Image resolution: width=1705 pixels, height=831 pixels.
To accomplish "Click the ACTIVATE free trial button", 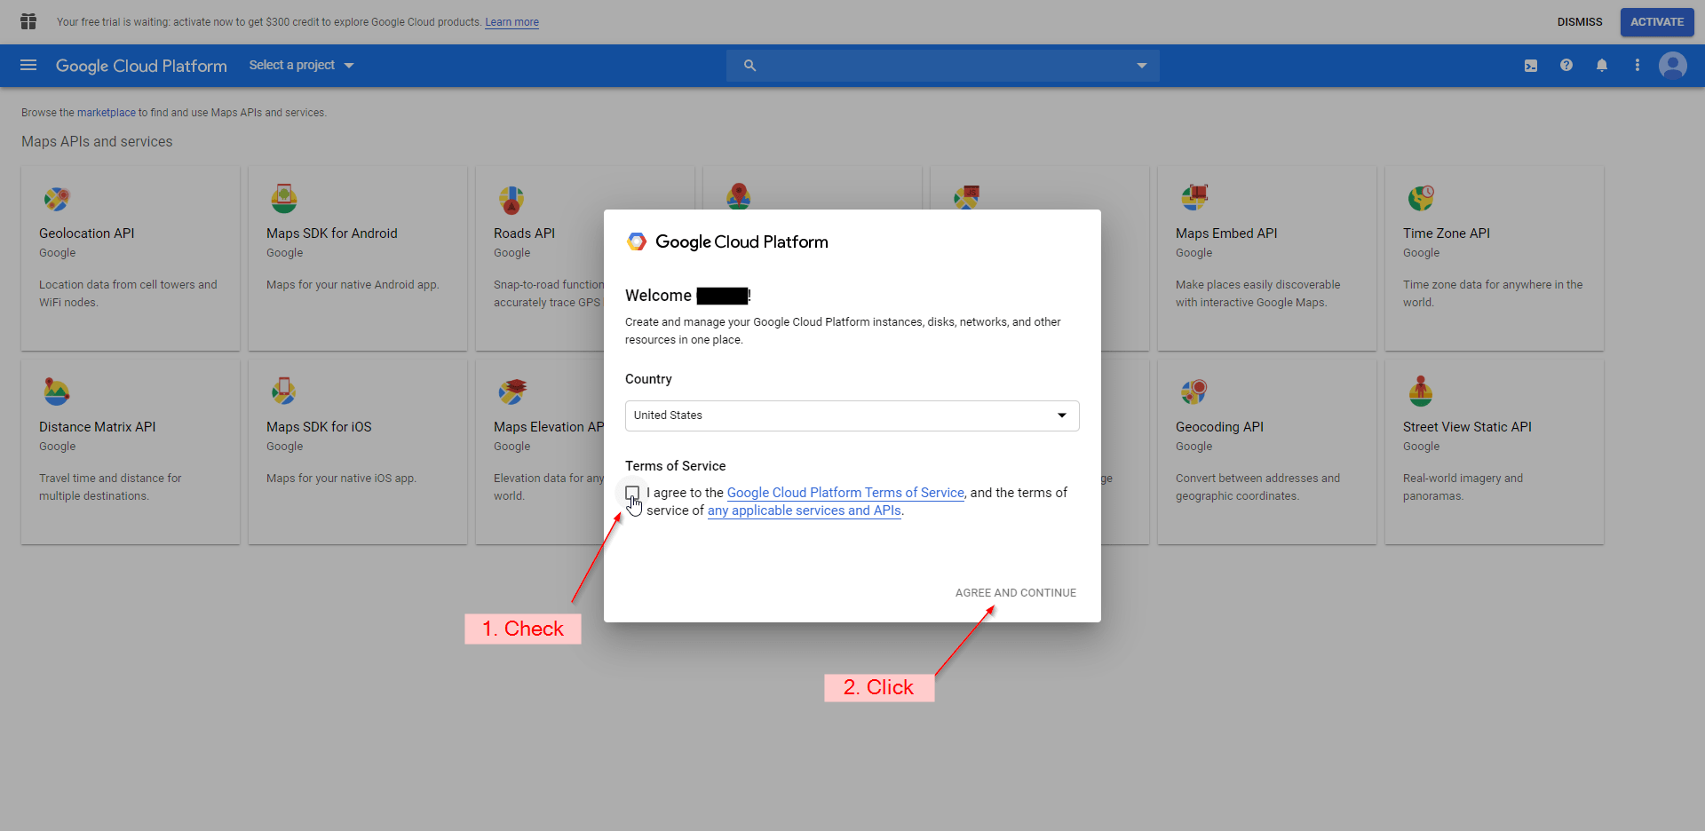I will (x=1657, y=22).
